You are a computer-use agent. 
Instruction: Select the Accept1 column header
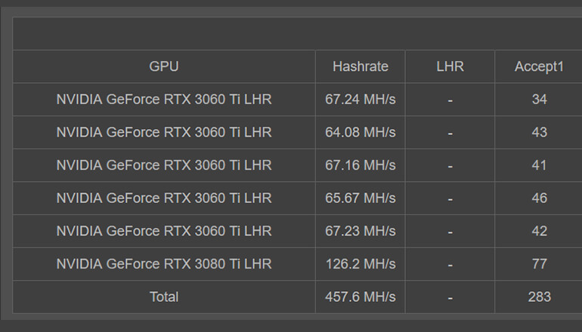coord(539,66)
